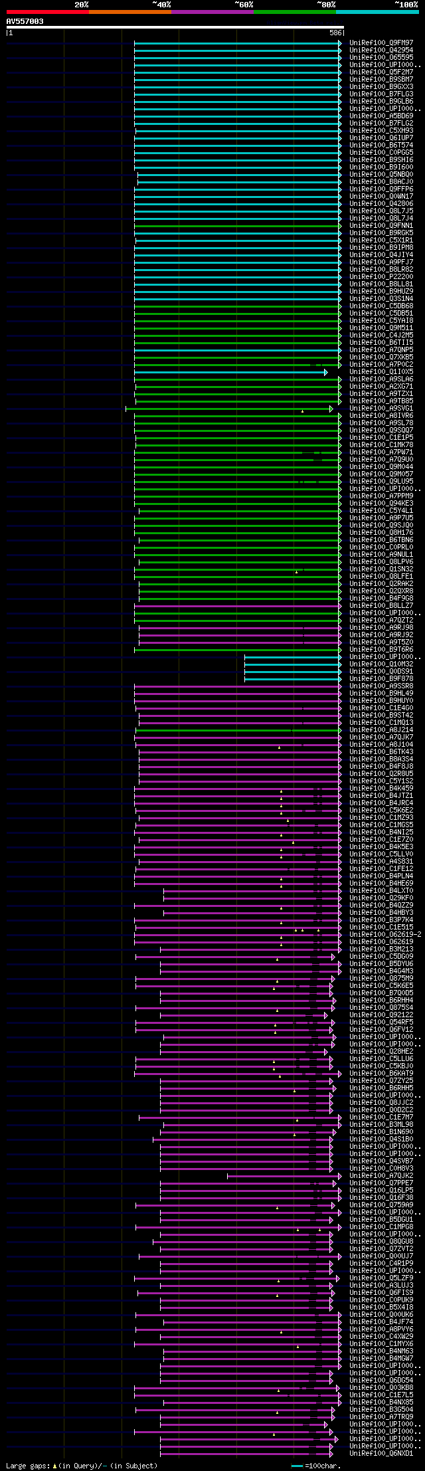
Task: Select hit label UniRef100_Q3S1N4
Action: click(x=381, y=298)
